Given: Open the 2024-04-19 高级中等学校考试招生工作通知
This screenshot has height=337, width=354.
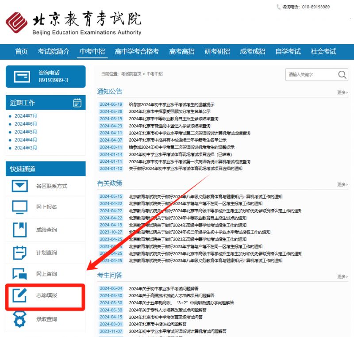Looking at the screenshot, I should tap(188, 225).
